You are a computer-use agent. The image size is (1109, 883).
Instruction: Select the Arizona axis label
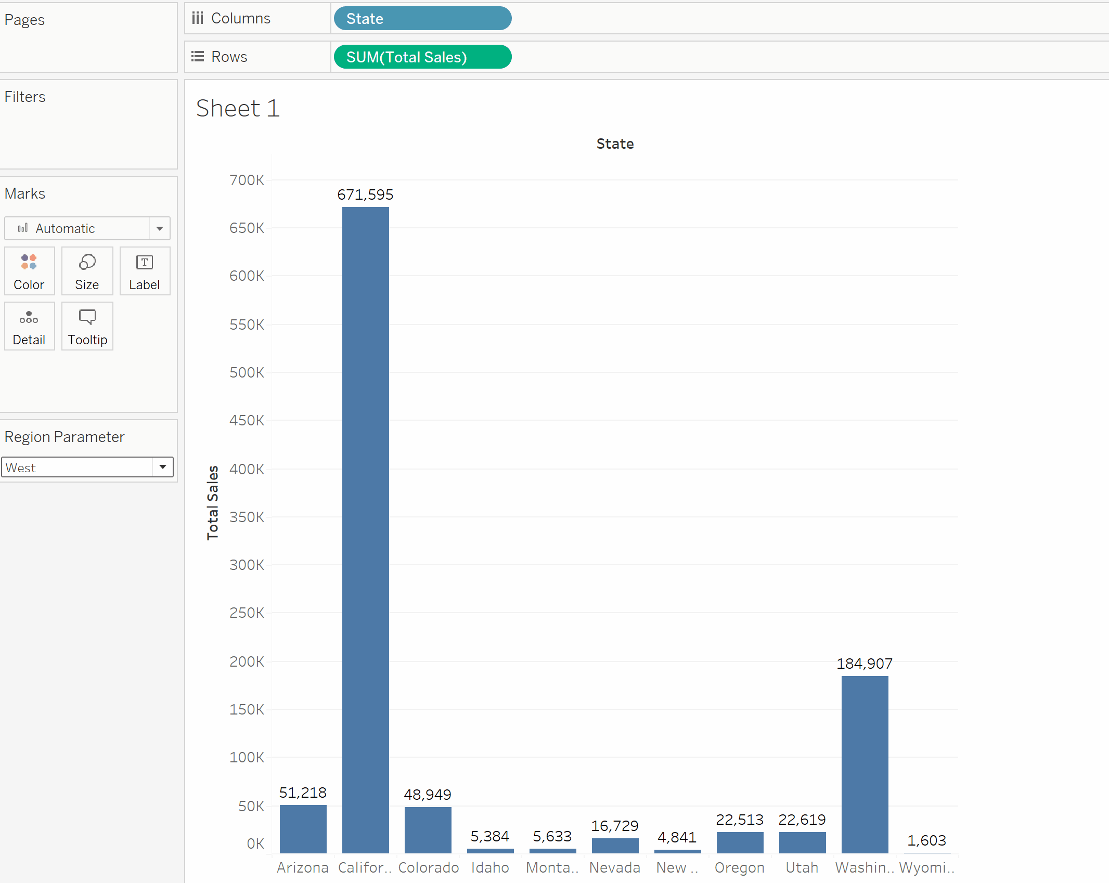(303, 867)
